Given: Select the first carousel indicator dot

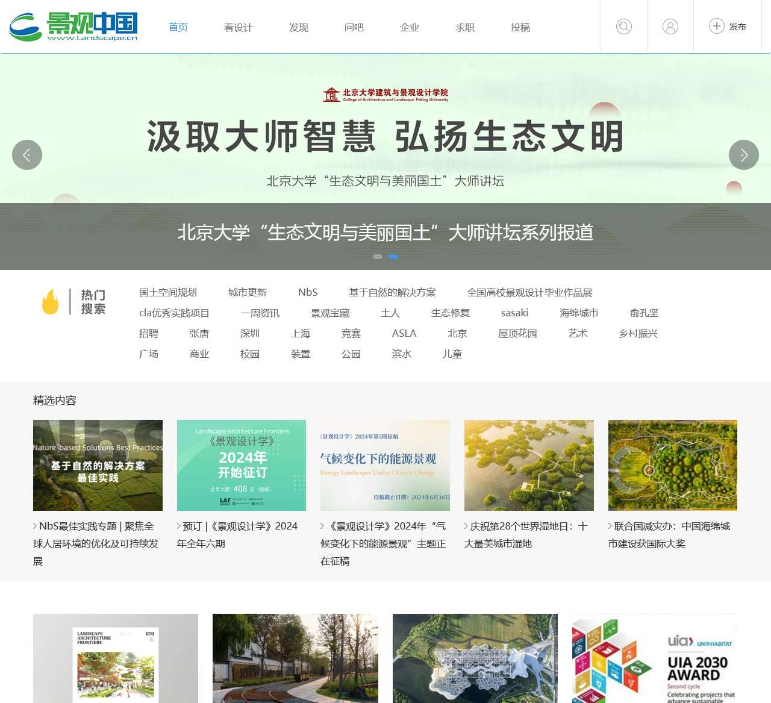Looking at the screenshot, I should (378, 257).
